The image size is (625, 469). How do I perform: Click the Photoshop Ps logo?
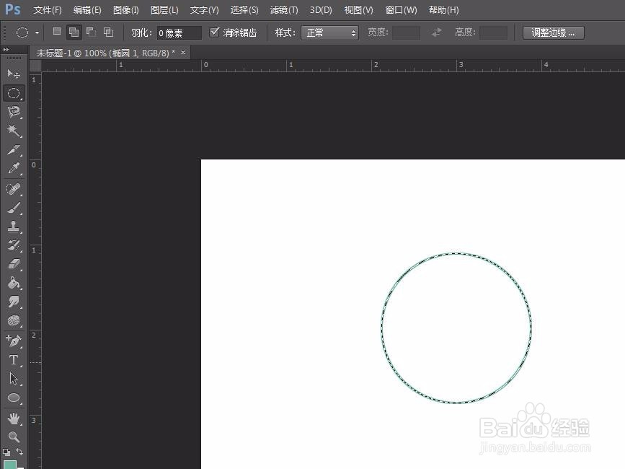click(x=12, y=9)
